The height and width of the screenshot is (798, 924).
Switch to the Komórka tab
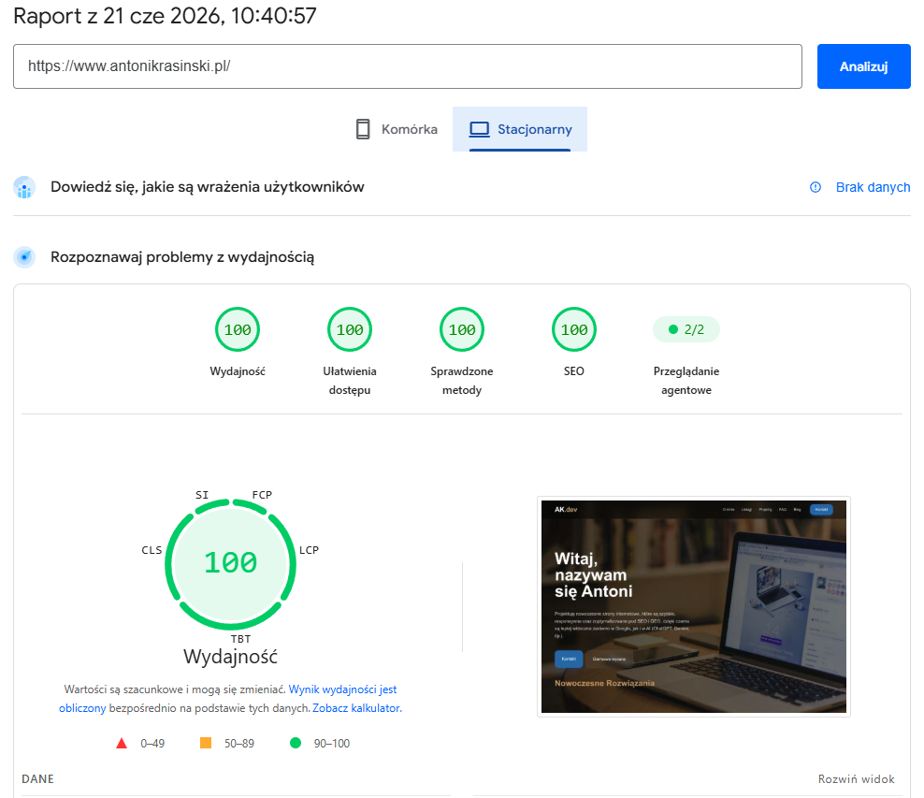[x=397, y=129]
